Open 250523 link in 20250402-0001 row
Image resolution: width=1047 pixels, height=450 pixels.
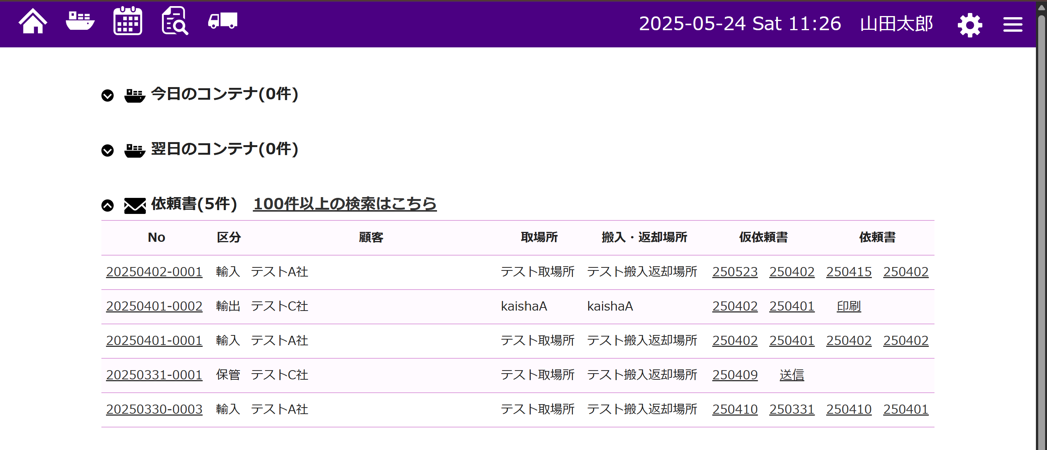[735, 272]
